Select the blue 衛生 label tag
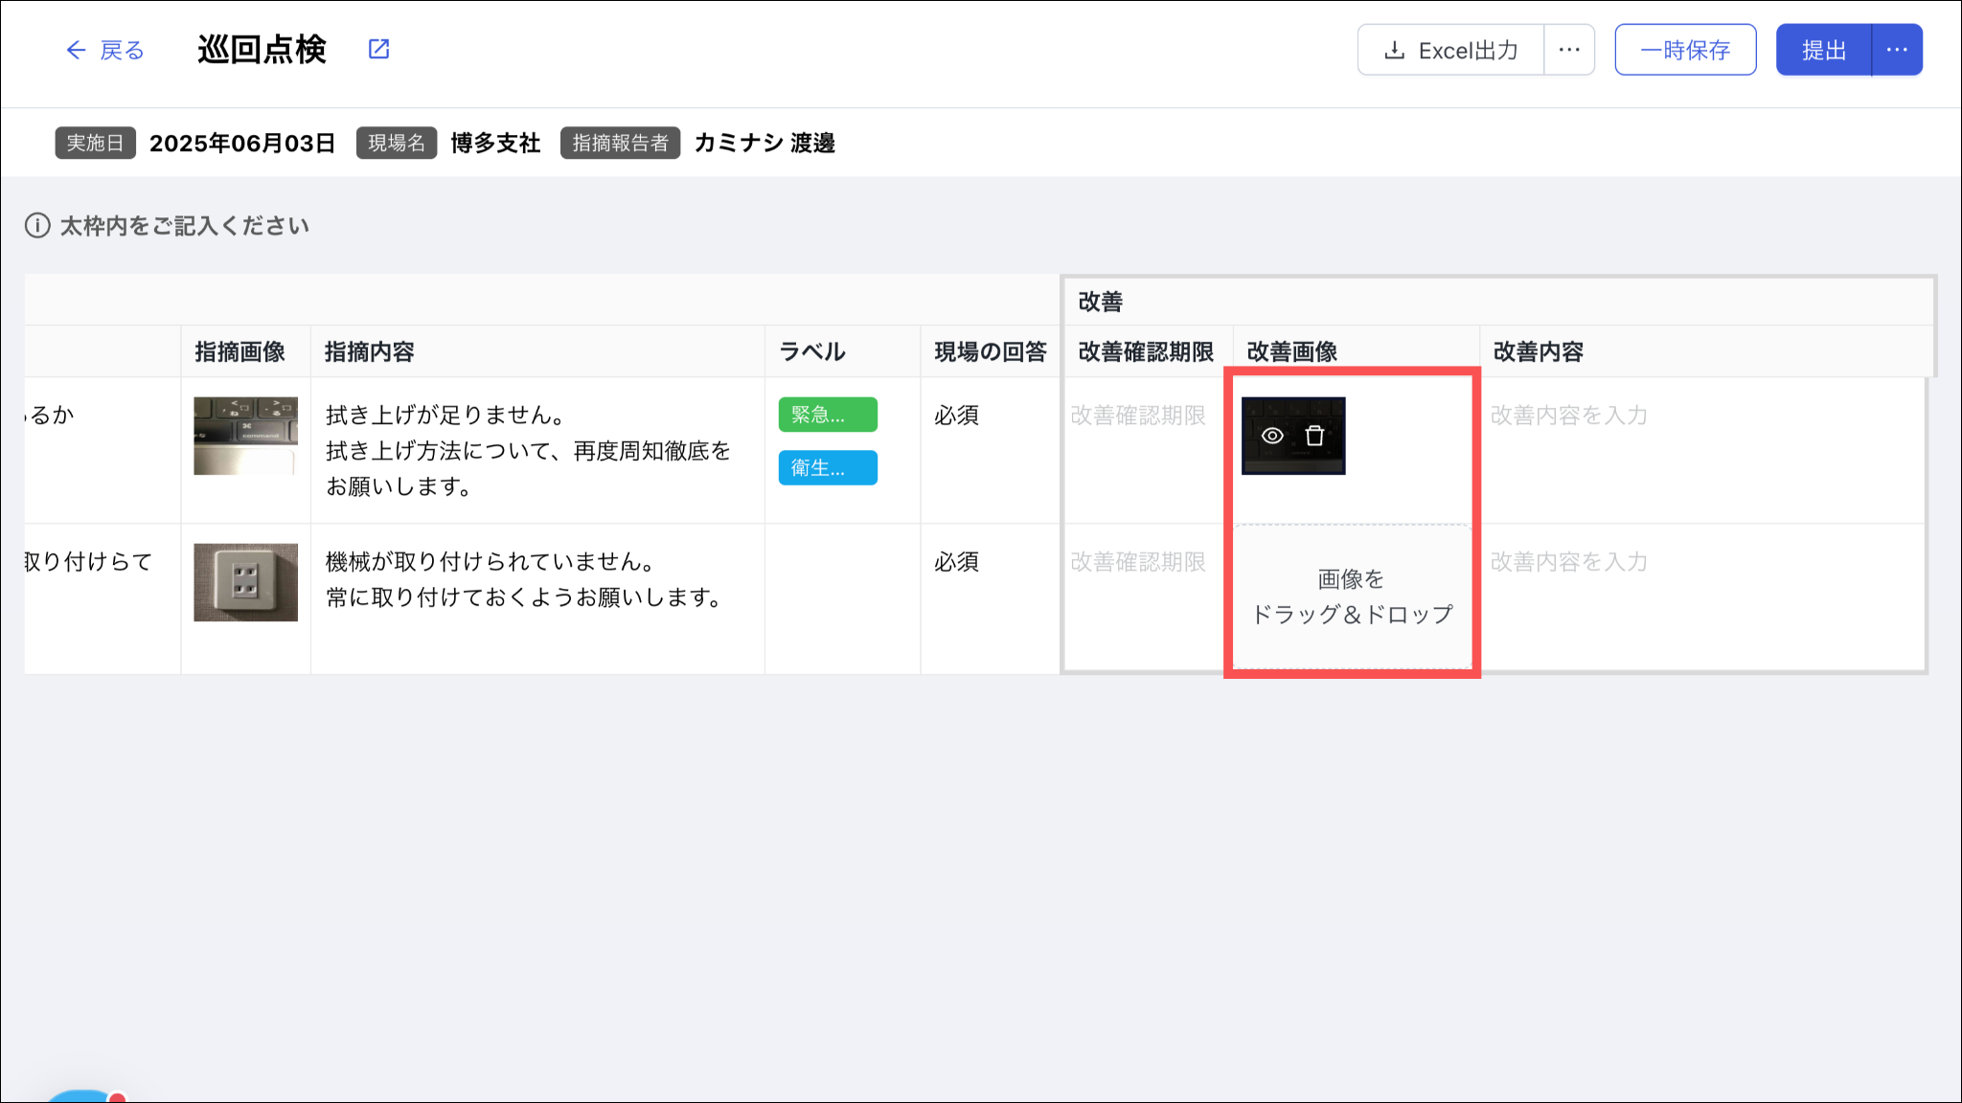The height and width of the screenshot is (1103, 1962). 828,467
